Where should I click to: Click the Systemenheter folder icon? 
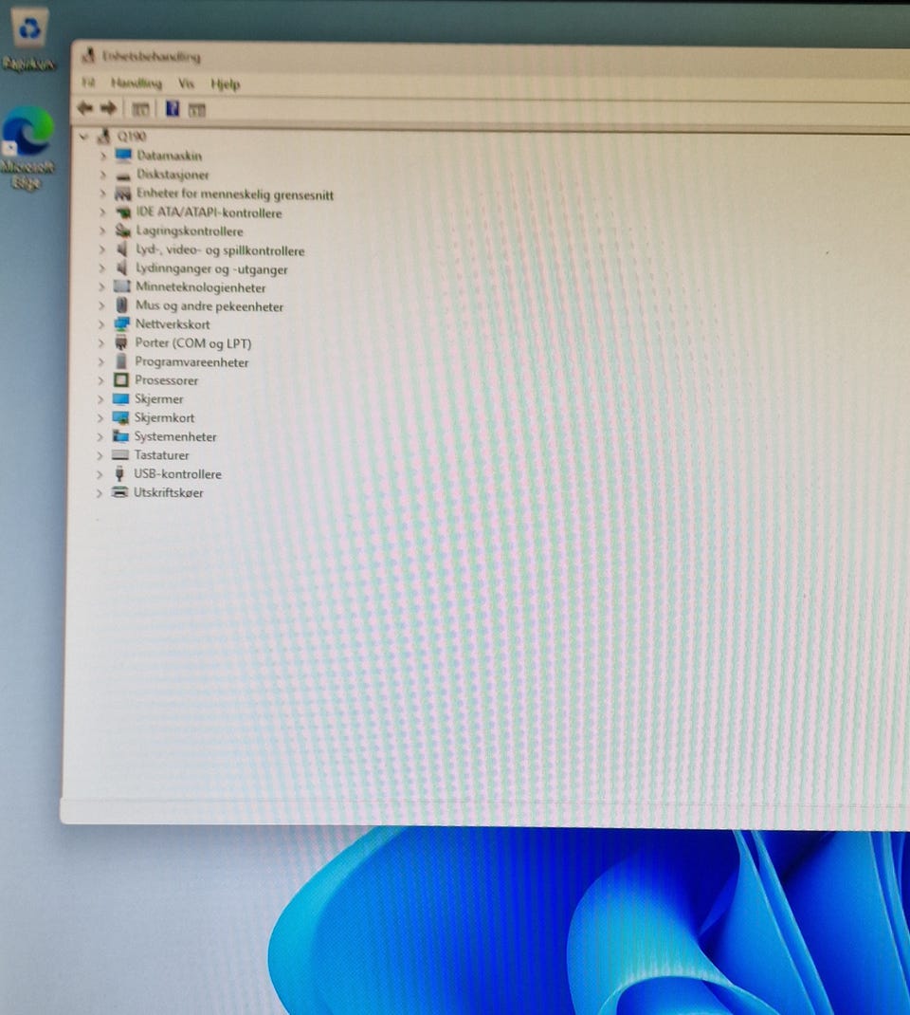120,435
